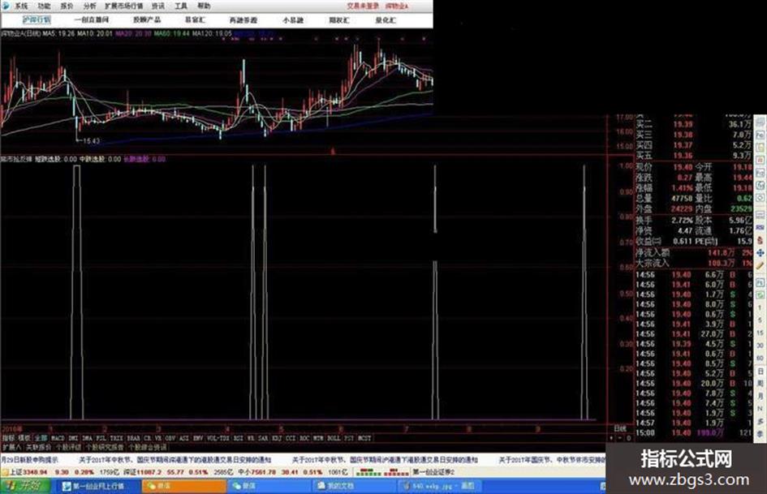Open the 工具 menu

pos(181,6)
